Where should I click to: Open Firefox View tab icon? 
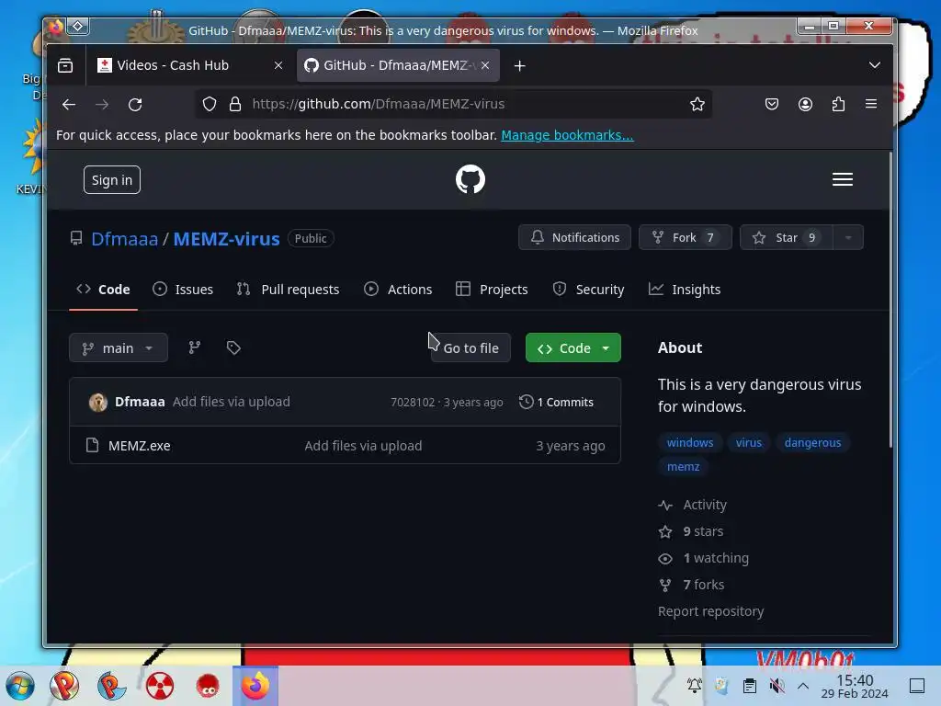(x=65, y=65)
